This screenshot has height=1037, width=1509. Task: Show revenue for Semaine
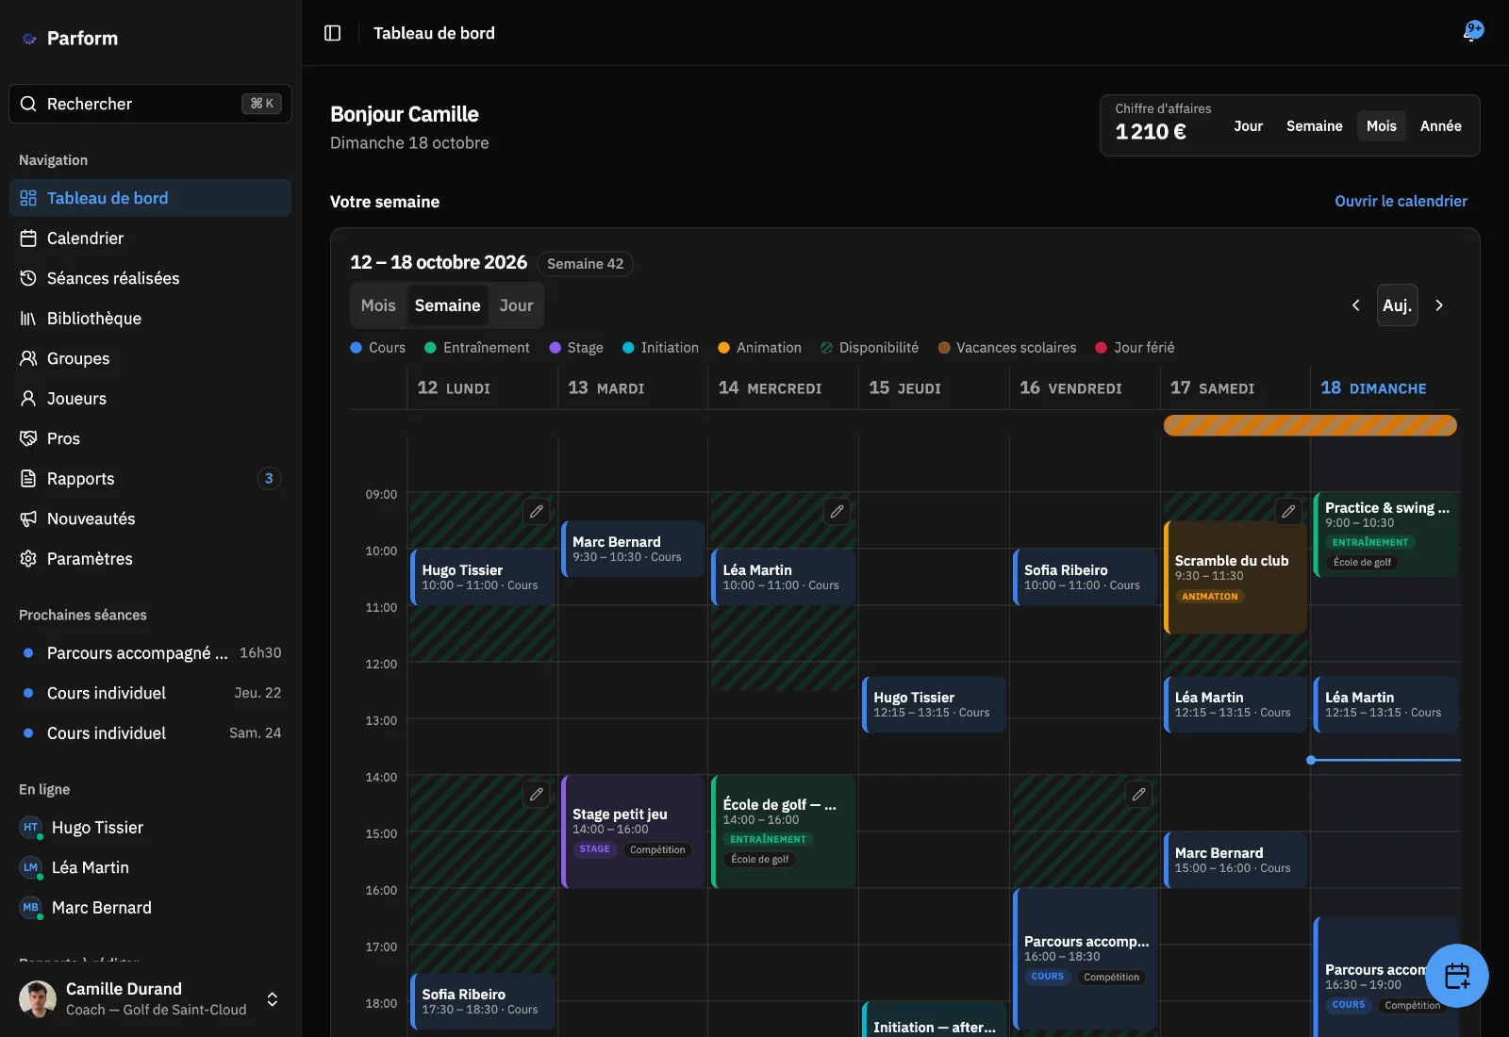point(1315,126)
